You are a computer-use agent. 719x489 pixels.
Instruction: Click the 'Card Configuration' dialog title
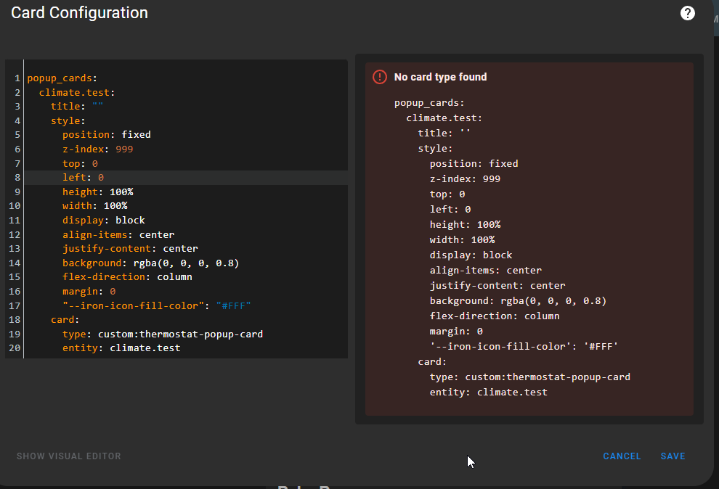click(x=79, y=13)
